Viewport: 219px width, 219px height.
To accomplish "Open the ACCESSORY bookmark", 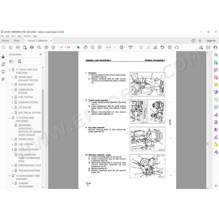I will click(25, 108).
